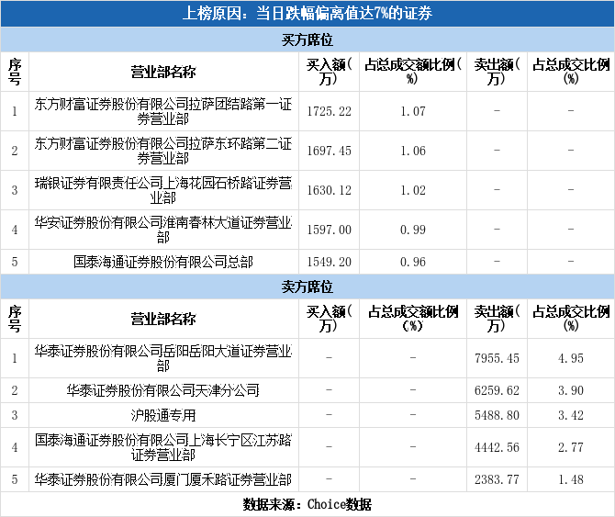
Task: Click the buy ratio value 0.99
Action: 413,230
